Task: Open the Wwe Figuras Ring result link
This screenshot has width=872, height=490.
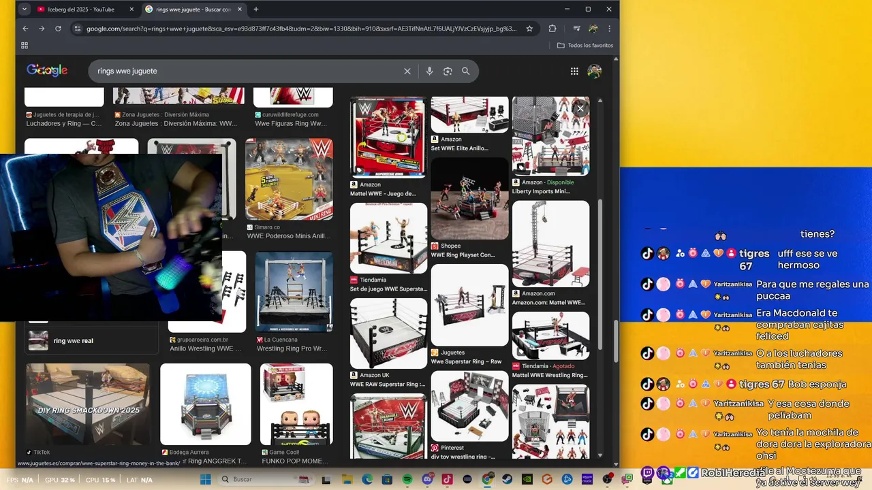Action: point(292,124)
